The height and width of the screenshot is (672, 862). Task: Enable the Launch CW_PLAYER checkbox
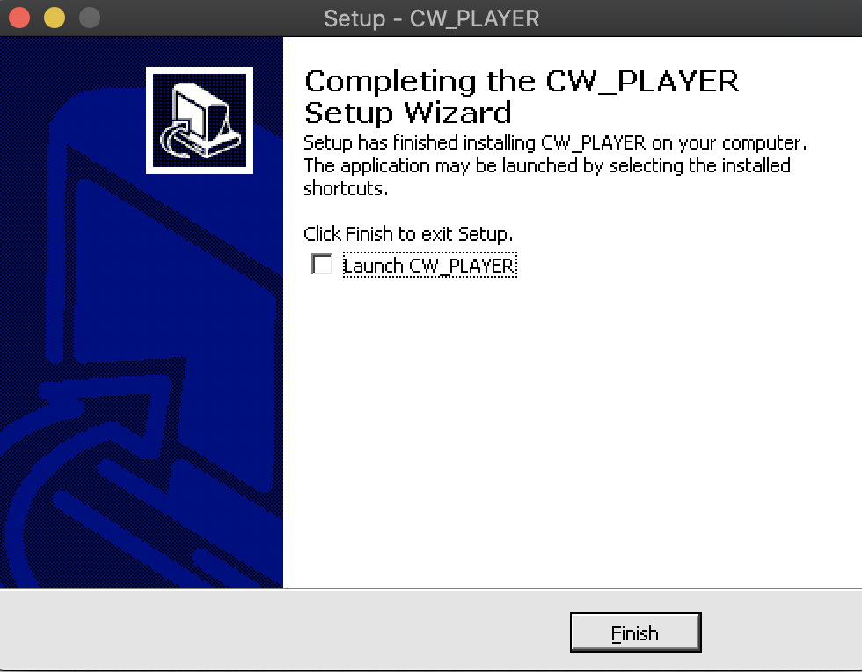(322, 264)
